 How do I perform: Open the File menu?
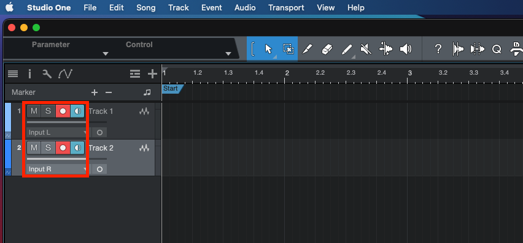point(90,7)
